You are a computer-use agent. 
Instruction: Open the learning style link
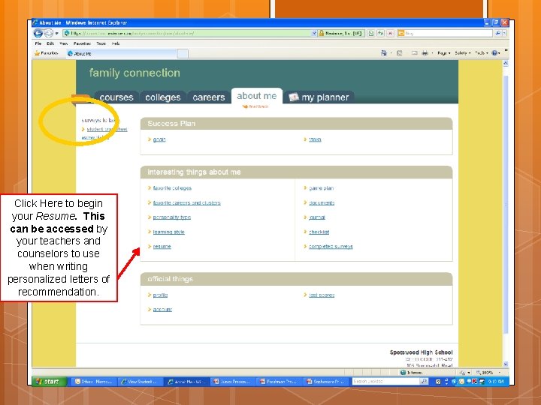coord(169,232)
